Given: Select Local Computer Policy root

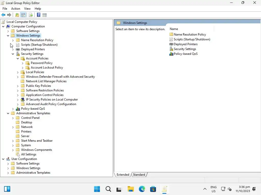Looking at the screenshot, I should tap(22, 22).
